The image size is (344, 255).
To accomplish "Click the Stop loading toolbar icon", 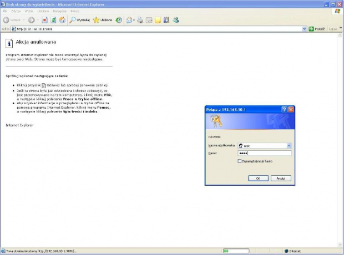I will point(44,20).
